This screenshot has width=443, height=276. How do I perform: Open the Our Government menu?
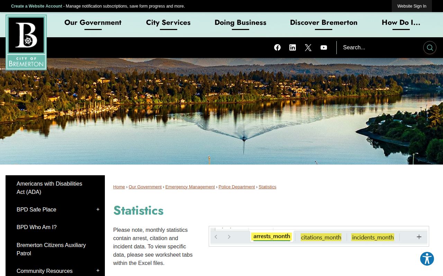pos(93,23)
